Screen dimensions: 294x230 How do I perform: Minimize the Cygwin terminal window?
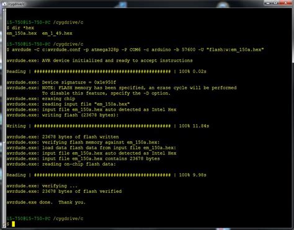(x=268, y=3)
